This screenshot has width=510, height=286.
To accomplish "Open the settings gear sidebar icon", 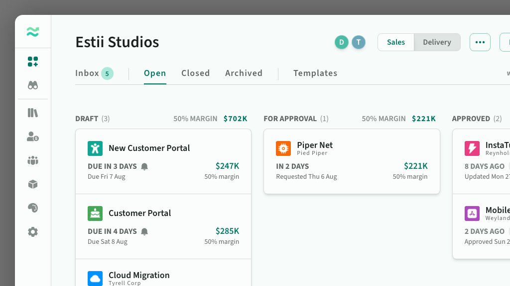I will click(33, 232).
